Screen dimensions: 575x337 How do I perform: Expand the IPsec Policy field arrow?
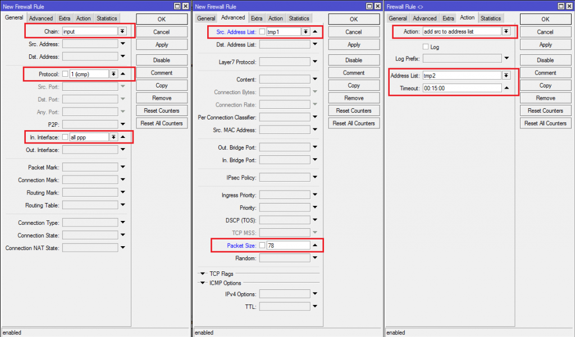point(315,177)
